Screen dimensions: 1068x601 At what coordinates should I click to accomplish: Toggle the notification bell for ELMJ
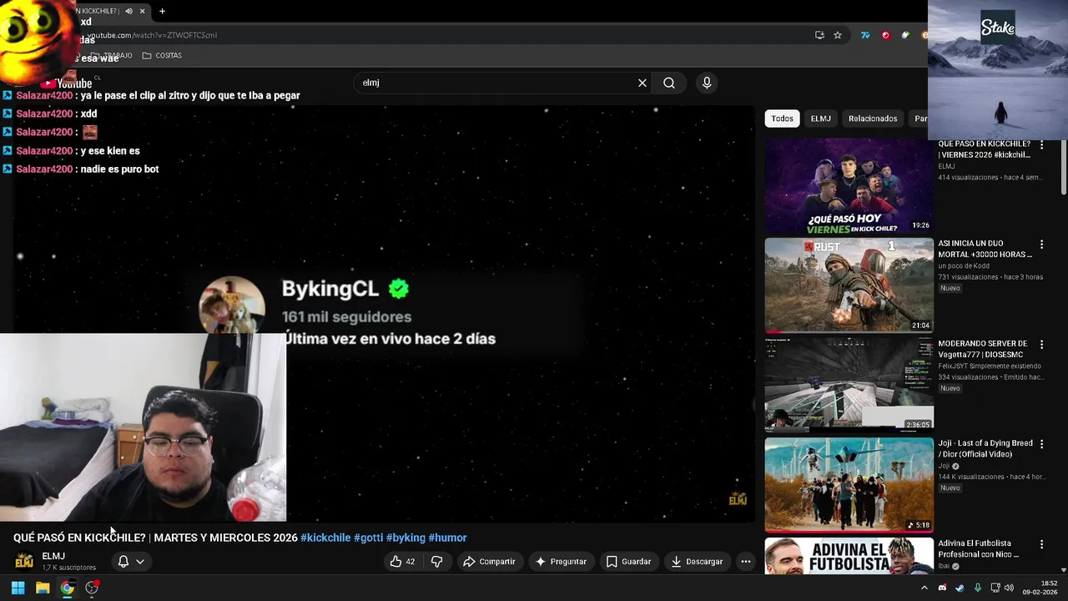click(x=123, y=562)
